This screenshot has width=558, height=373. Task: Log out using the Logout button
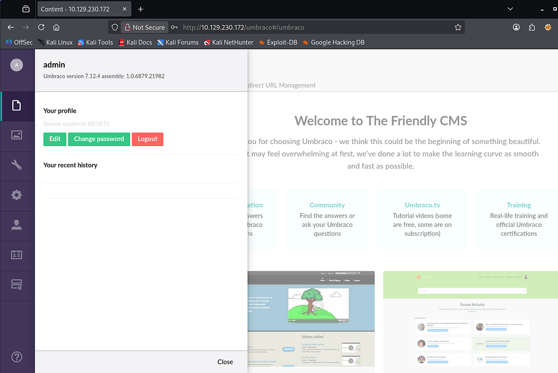[x=147, y=139]
